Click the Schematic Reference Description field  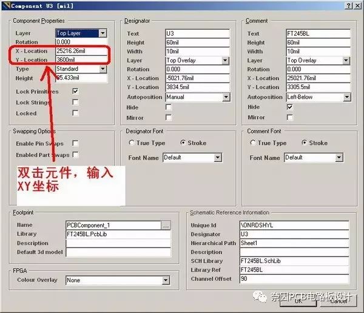click(x=294, y=252)
